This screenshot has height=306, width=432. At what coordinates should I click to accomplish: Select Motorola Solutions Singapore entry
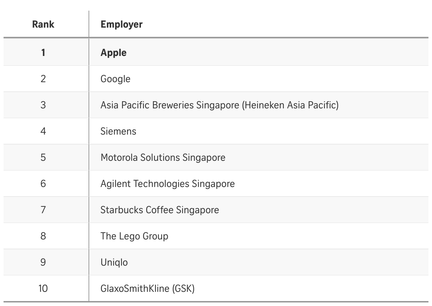tap(163, 158)
